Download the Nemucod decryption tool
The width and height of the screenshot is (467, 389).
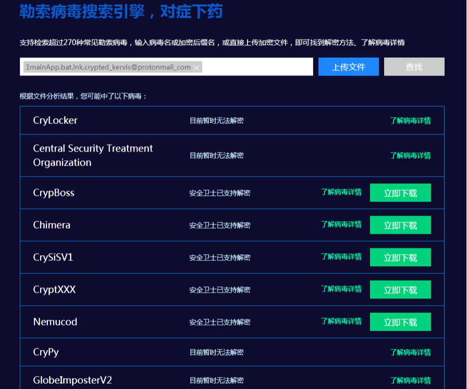[x=400, y=322]
